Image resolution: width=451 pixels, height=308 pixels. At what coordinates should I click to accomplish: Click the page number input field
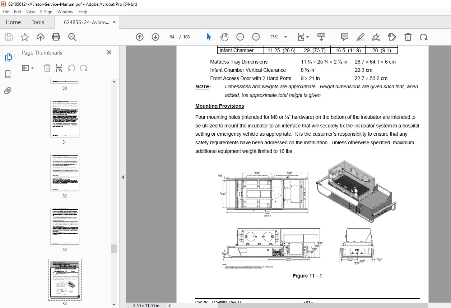click(172, 37)
